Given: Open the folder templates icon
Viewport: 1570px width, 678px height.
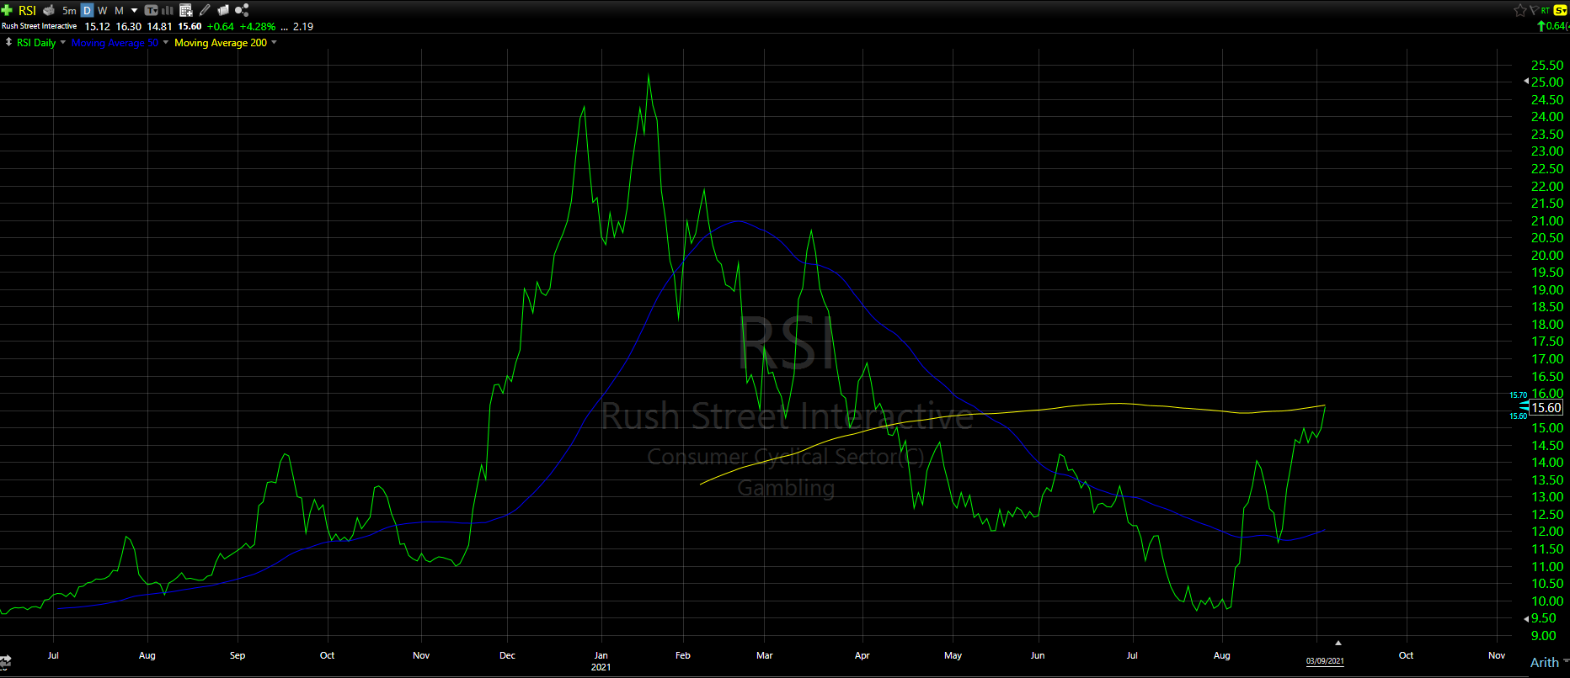Looking at the screenshot, I should tap(223, 10).
